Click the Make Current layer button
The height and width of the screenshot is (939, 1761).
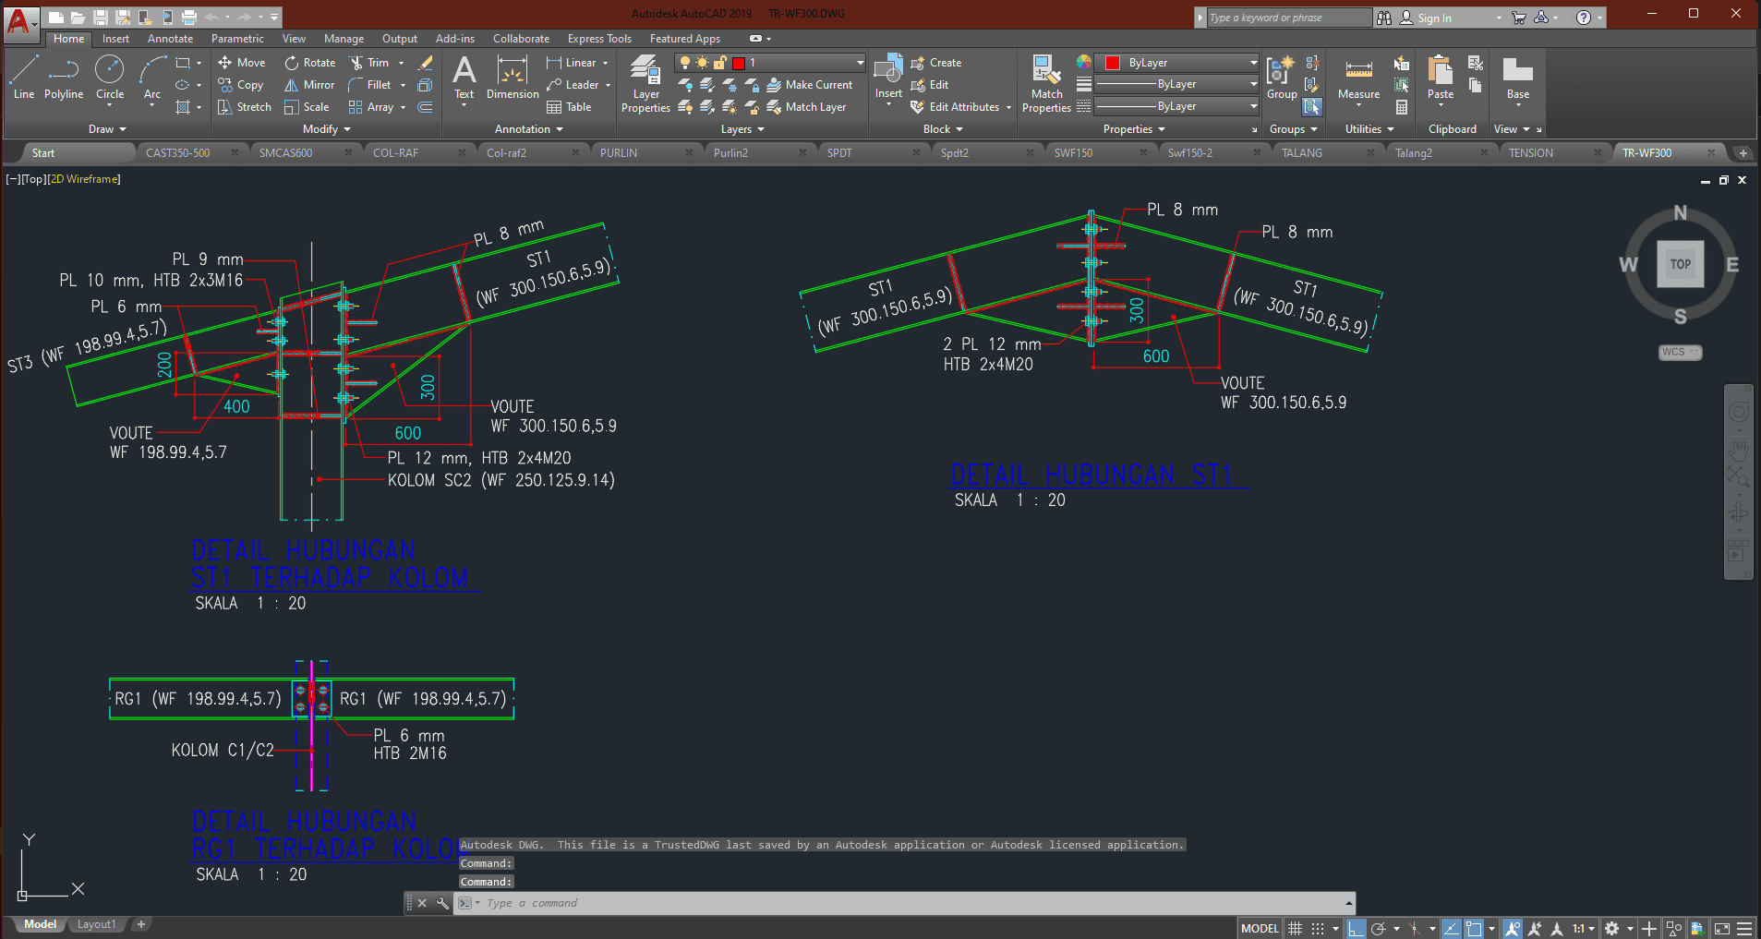[809, 85]
